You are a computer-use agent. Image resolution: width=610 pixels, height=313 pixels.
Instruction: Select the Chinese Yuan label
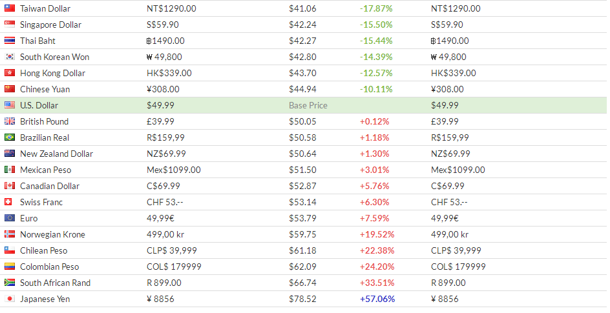click(x=45, y=89)
